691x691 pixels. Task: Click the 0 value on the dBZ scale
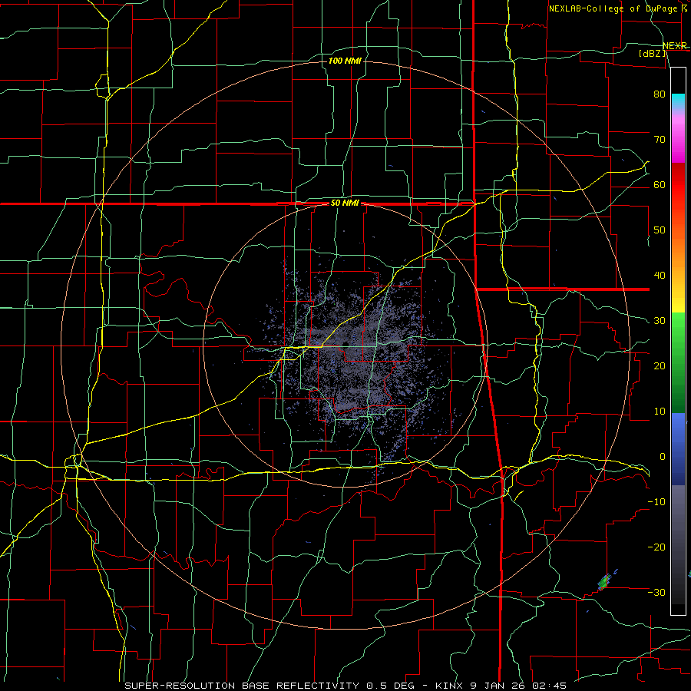(x=663, y=457)
